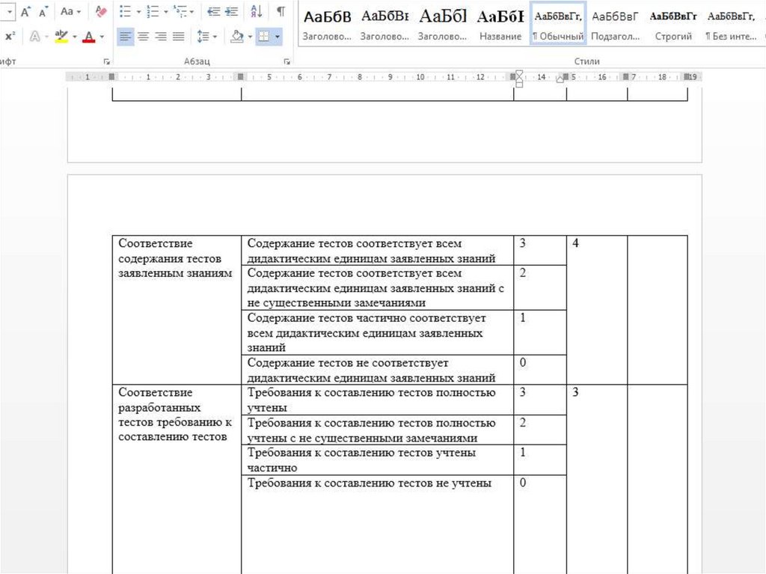This screenshot has height=574, width=766.
Task: Click text 'Содержание тестов частично соответствует'
Action: pyautogui.click(x=367, y=318)
